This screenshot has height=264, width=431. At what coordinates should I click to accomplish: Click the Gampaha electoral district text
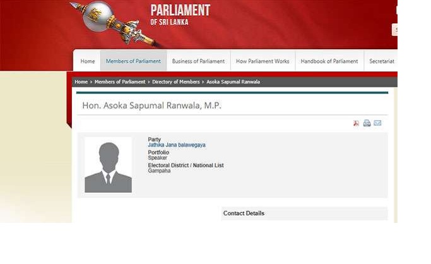coord(159,171)
